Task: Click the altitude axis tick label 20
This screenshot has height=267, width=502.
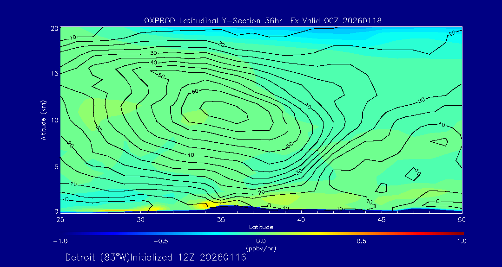Action: tap(54, 28)
